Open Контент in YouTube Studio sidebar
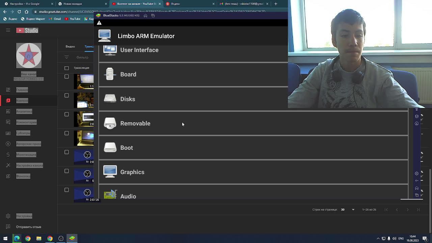This screenshot has height=243, width=432. tap(29, 101)
